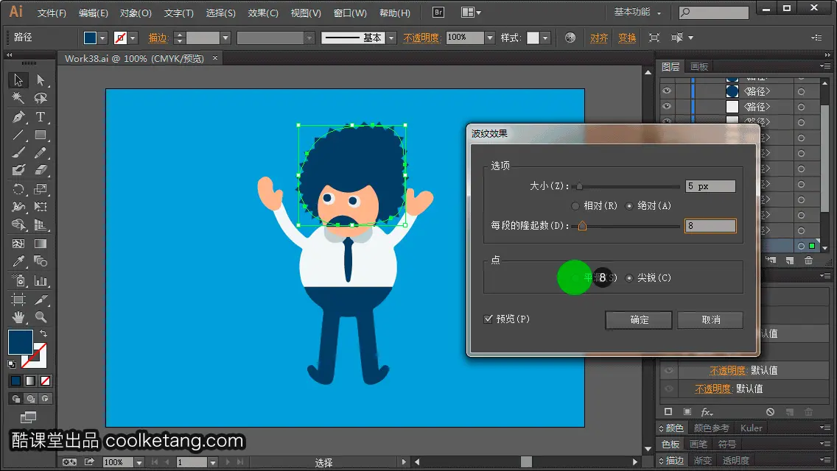The width and height of the screenshot is (837, 471).
Task: Select the Relative (相对) radio button
Action: (x=575, y=206)
